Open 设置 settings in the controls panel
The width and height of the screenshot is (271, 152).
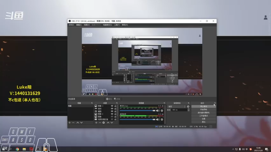204,119
